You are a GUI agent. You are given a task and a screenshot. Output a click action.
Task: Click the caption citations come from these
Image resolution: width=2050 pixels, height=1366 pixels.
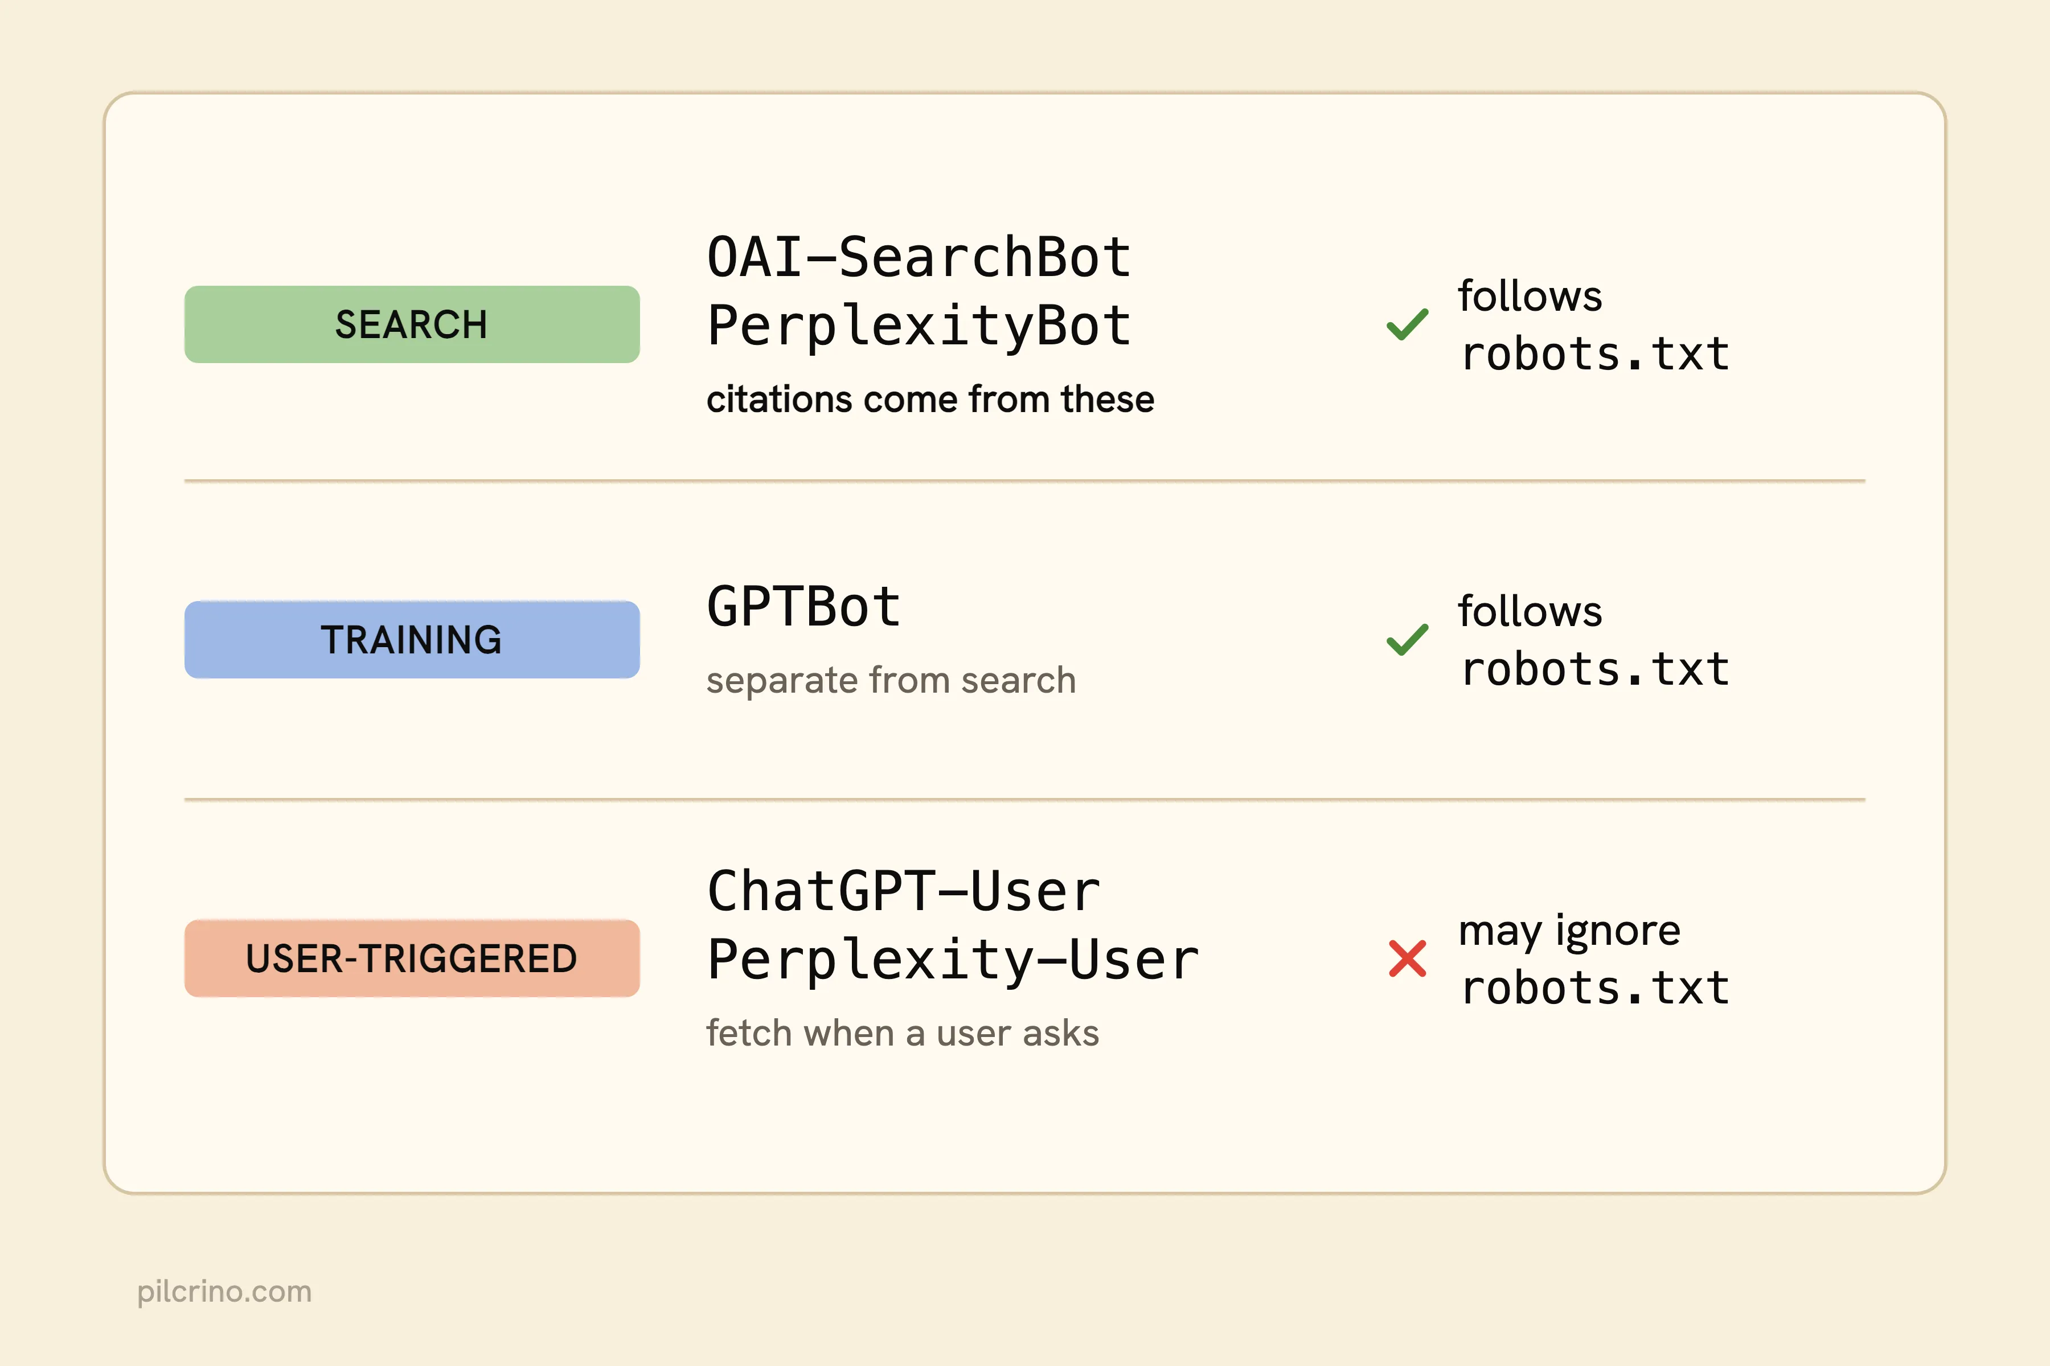(930, 400)
